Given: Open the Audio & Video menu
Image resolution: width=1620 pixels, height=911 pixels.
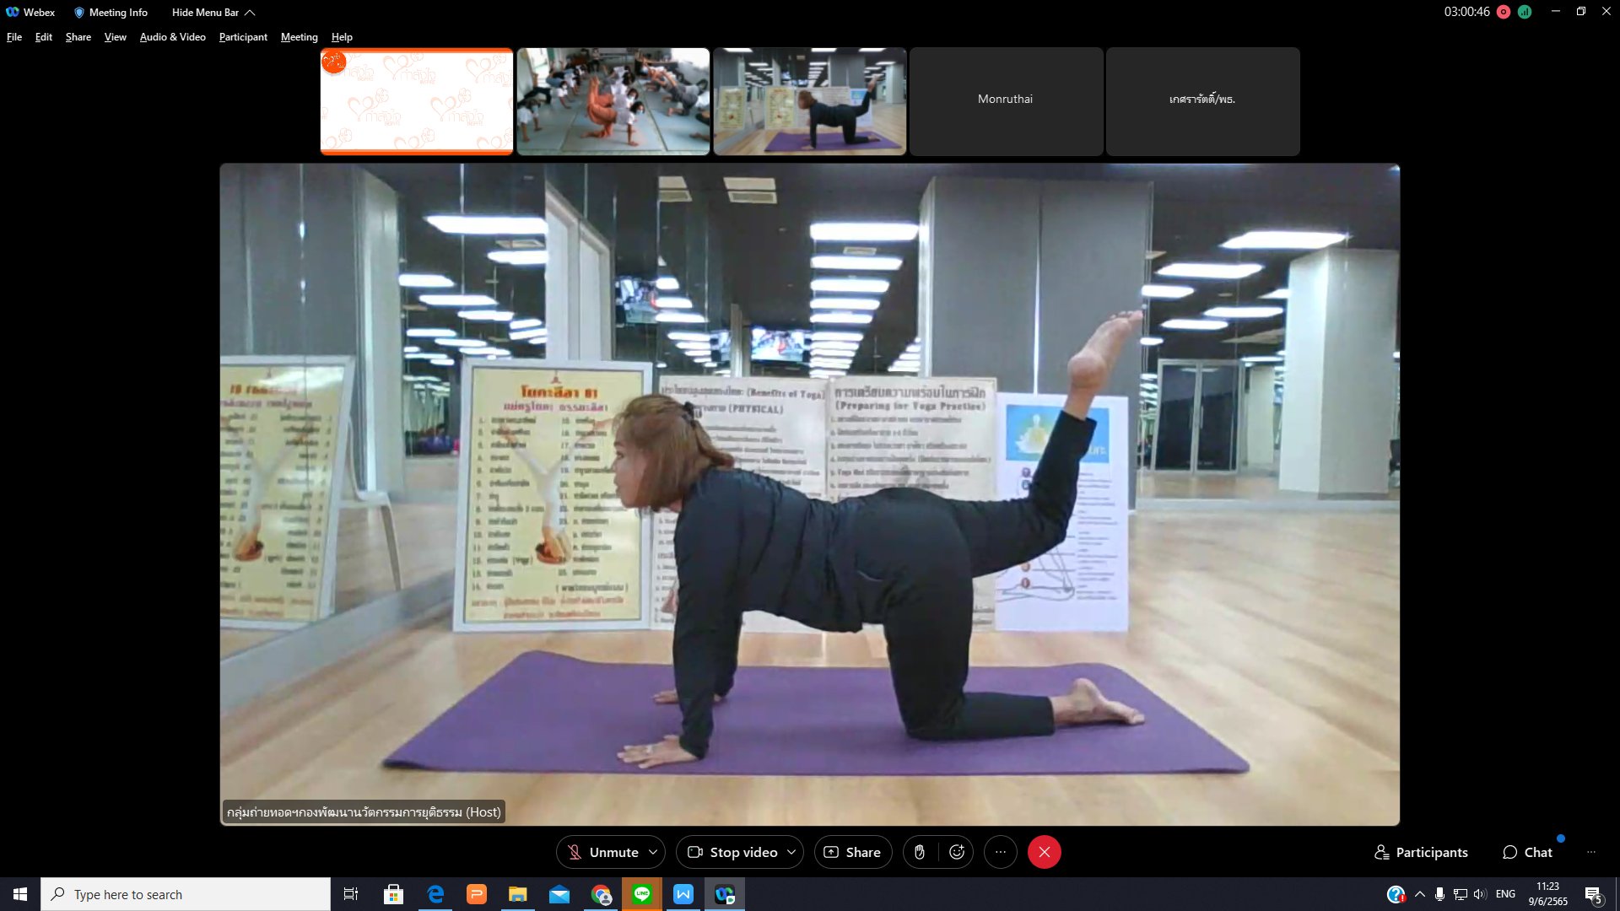Looking at the screenshot, I should click(x=172, y=37).
